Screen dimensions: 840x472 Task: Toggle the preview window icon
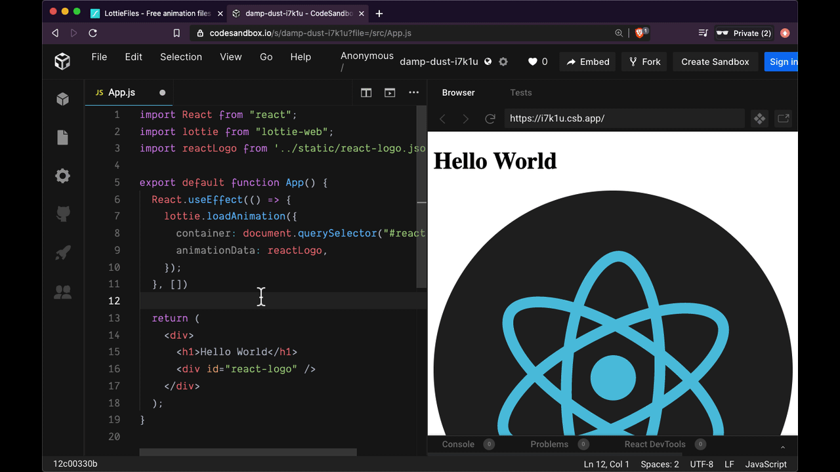pyautogui.click(x=390, y=92)
